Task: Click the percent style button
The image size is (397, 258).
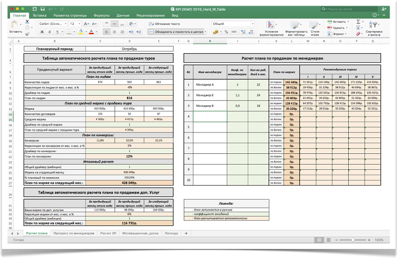Action: click(226, 33)
